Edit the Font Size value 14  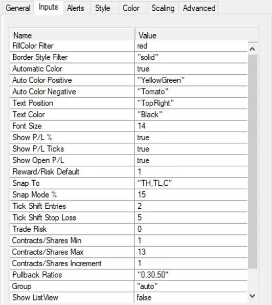pos(191,126)
